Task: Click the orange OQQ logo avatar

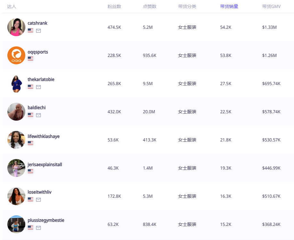Action: 16,55
